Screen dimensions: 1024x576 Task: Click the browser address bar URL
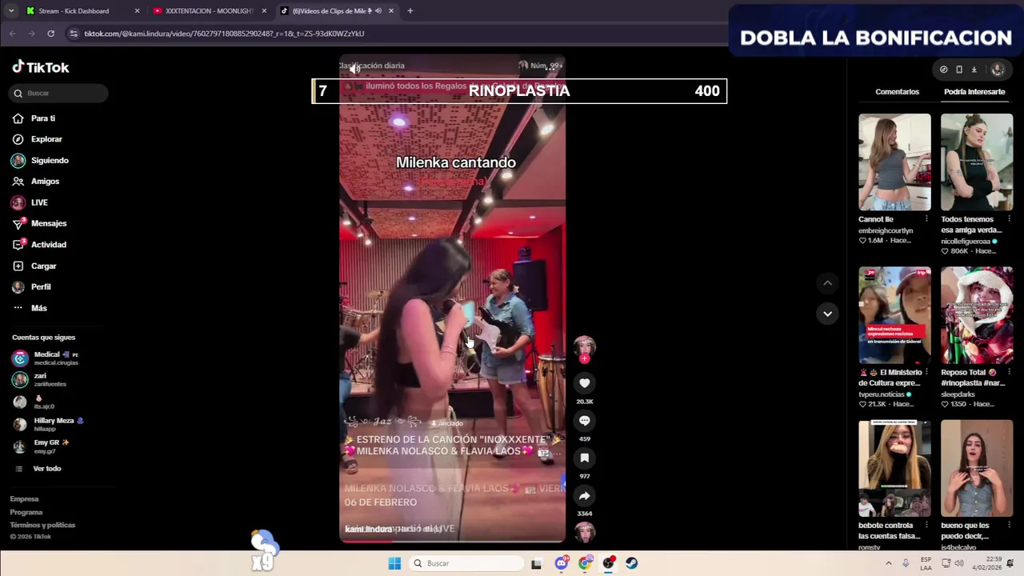point(224,34)
